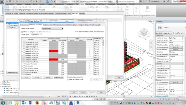Click 'Aide des propriétés' link
186x105 pixels.
pyautogui.click(x=162, y=96)
